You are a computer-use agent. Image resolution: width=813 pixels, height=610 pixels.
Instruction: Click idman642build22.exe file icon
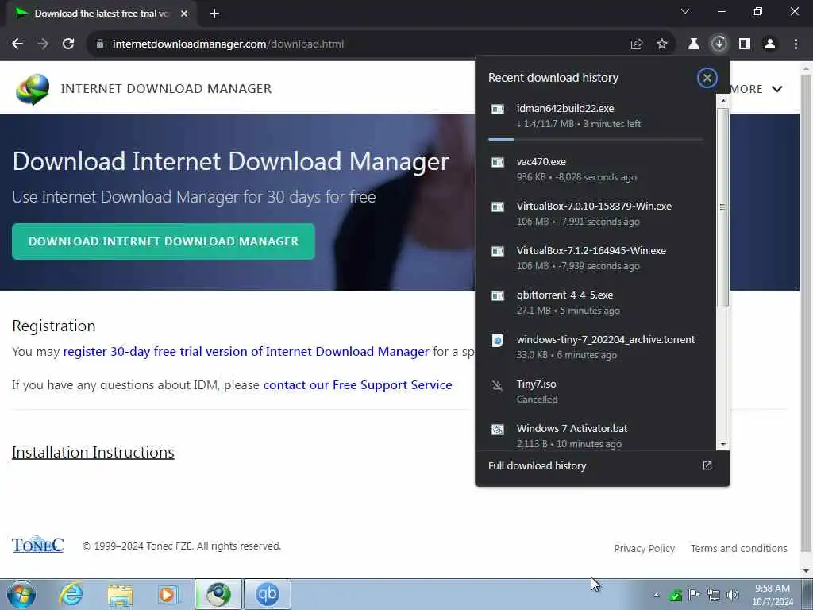pyautogui.click(x=497, y=109)
